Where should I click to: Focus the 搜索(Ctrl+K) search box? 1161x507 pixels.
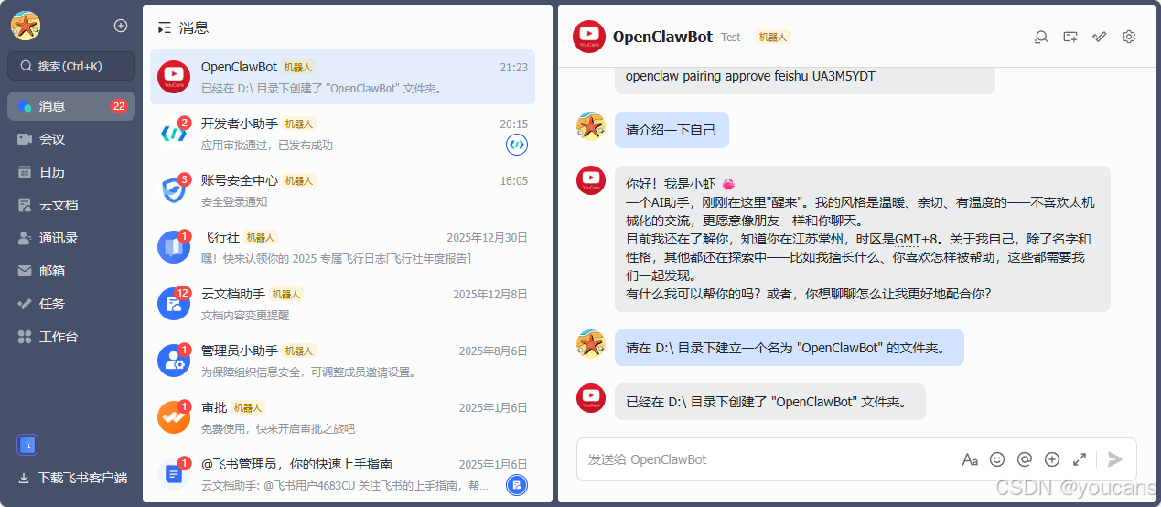tap(71, 66)
